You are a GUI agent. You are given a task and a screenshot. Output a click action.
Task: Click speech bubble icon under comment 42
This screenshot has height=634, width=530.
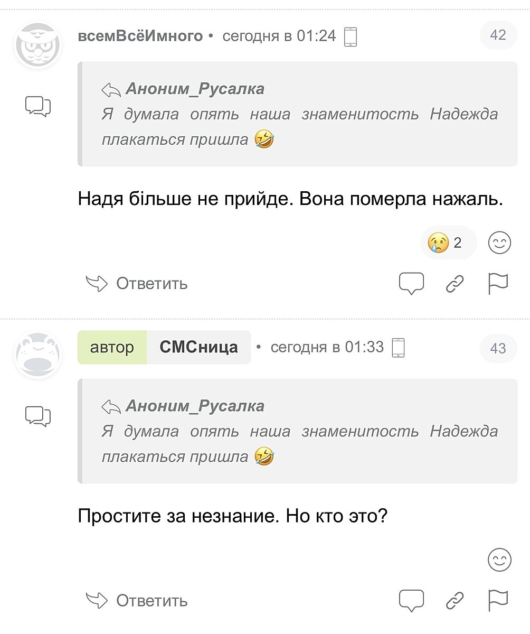(411, 284)
